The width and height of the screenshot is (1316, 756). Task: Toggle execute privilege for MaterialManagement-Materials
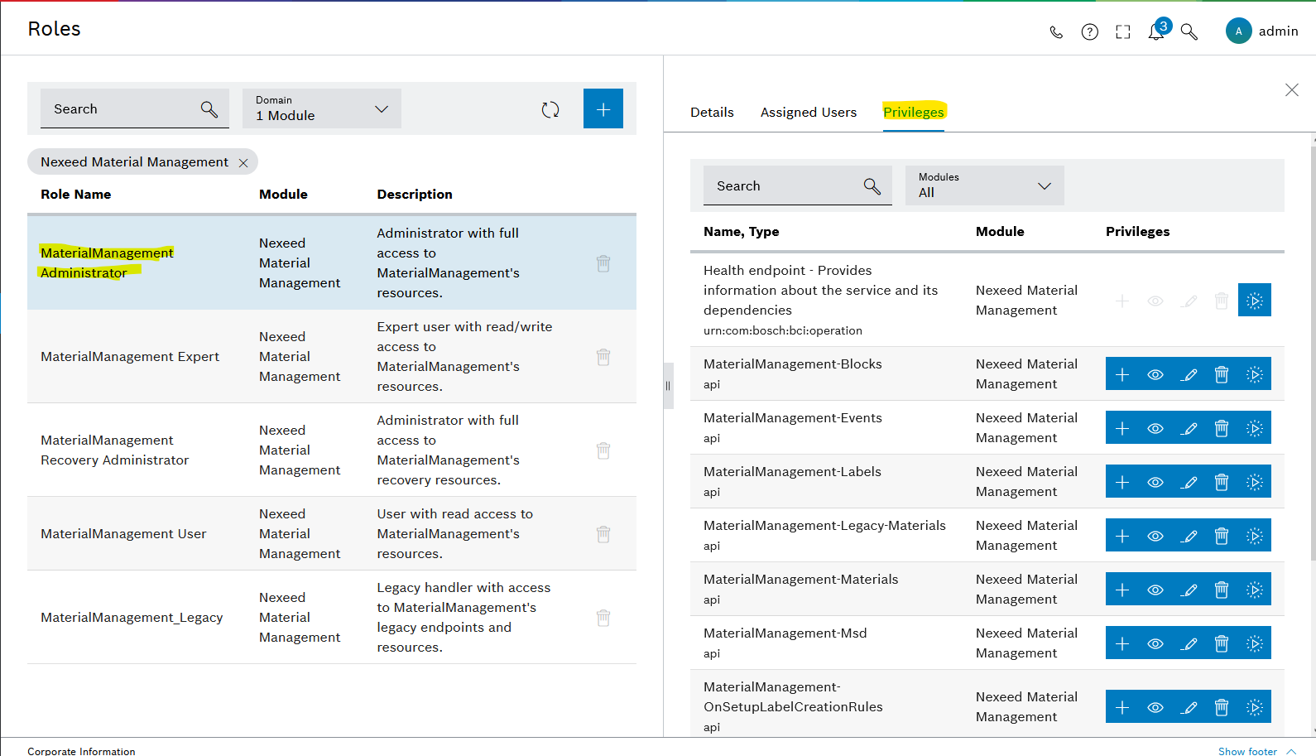(1255, 590)
